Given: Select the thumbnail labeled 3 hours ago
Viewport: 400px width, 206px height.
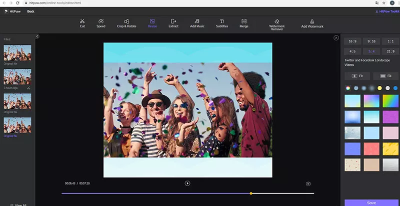Looking at the screenshot, I should [x=17, y=77].
